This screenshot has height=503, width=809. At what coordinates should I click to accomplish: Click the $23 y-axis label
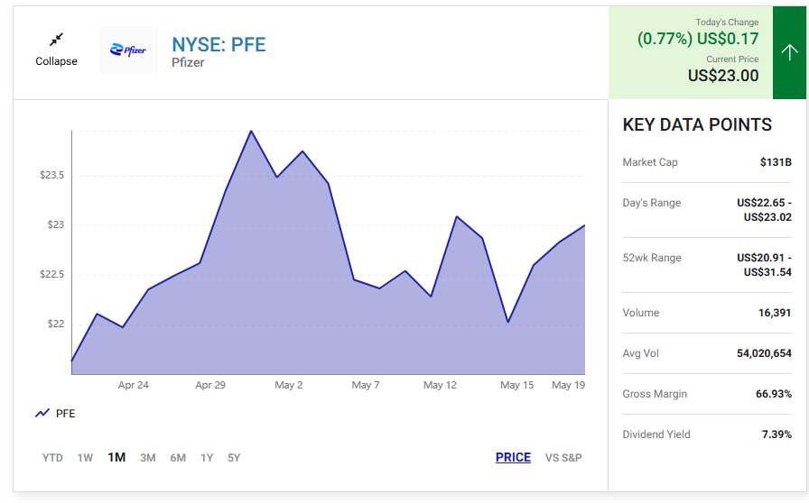click(56, 224)
